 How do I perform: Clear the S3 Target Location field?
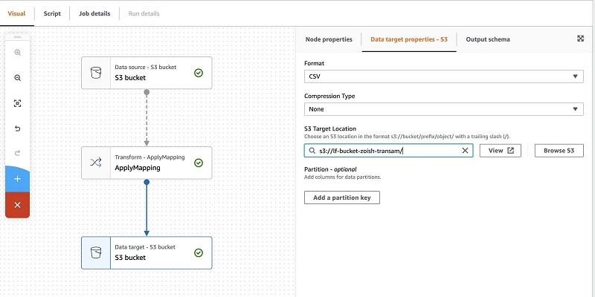coord(465,151)
